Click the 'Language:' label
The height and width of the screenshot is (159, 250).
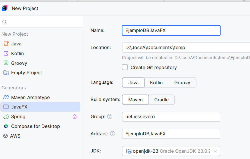(x=102, y=82)
